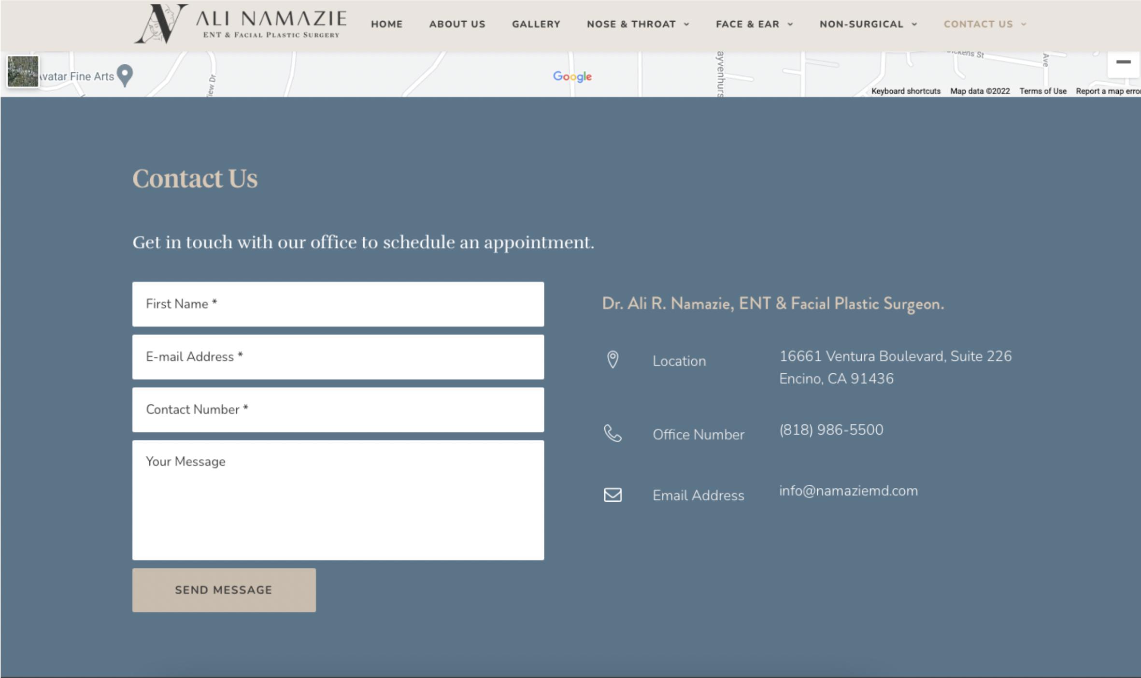Click the info@namaziemd.com email
Image resolution: width=1141 pixels, height=678 pixels.
[x=848, y=491]
